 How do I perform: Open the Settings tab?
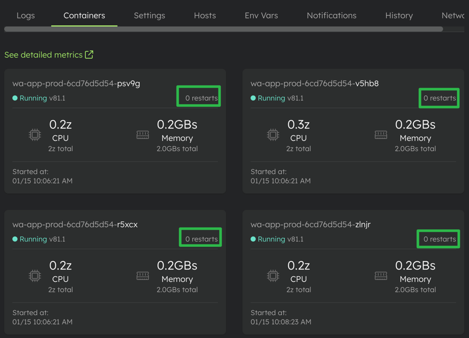[149, 15]
